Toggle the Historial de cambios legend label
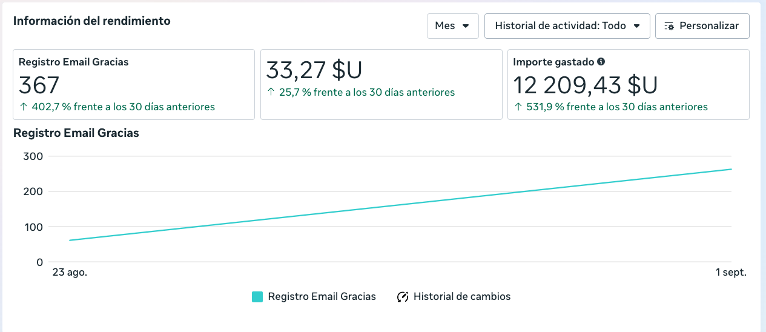766x332 pixels. [x=462, y=297]
